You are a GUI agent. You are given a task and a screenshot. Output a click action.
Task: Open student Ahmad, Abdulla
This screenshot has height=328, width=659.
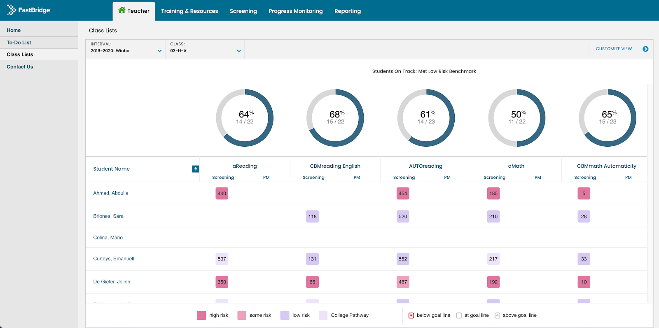coord(111,193)
